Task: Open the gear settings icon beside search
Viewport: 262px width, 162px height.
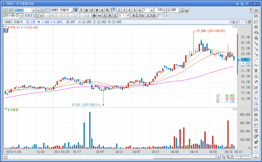Action: tap(43, 10)
